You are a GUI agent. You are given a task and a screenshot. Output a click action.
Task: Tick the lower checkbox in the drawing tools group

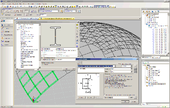click(x=30, y=12)
